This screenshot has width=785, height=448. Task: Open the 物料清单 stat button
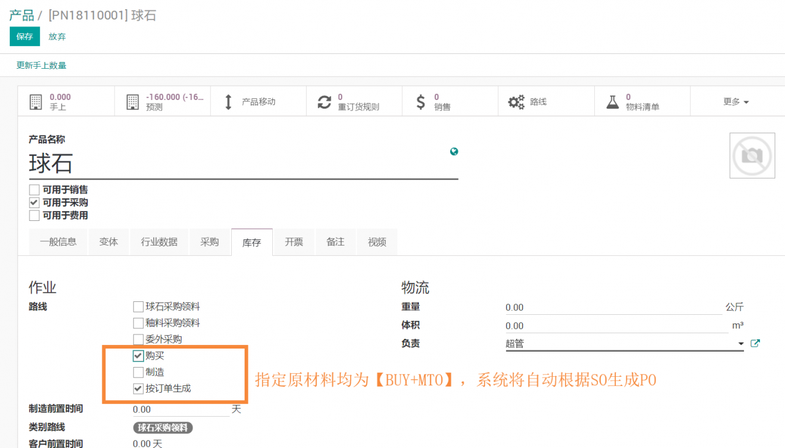pos(642,102)
